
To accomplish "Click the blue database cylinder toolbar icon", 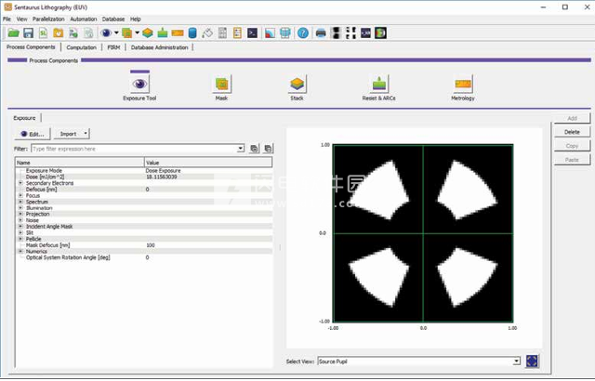I will click(x=192, y=33).
